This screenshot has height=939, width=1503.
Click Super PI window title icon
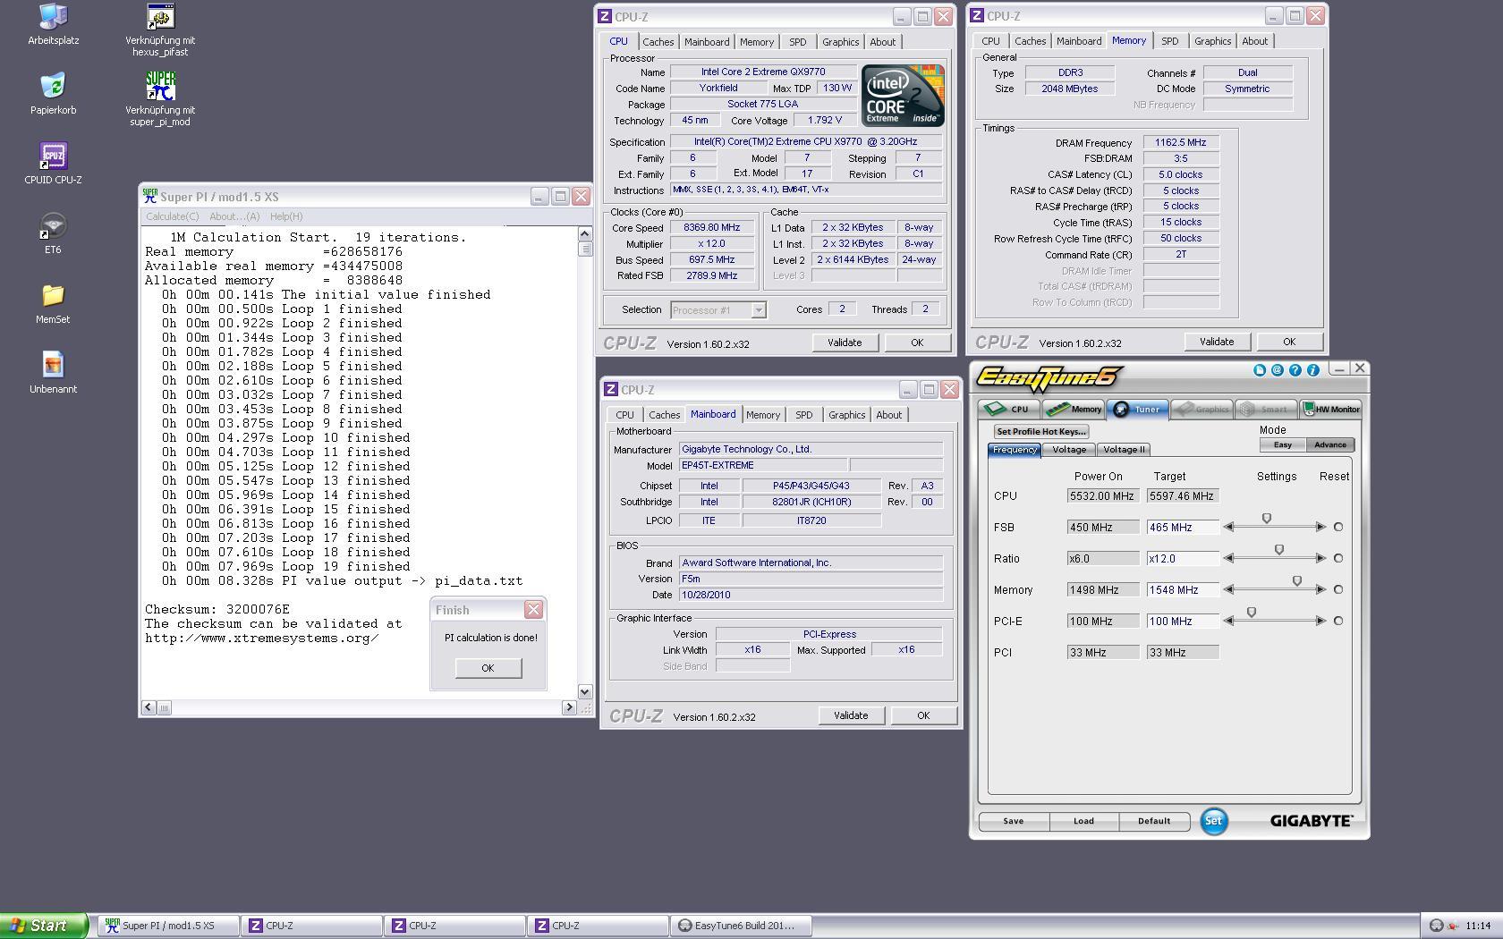[x=150, y=197]
